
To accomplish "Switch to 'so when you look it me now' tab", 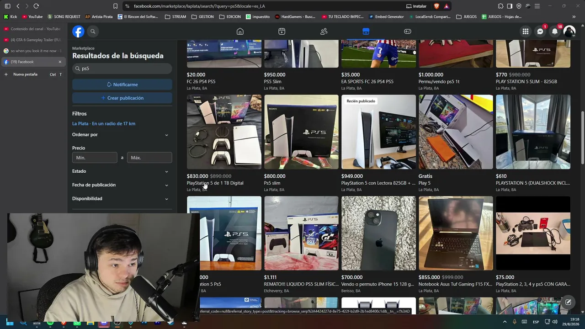I will coord(32,51).
